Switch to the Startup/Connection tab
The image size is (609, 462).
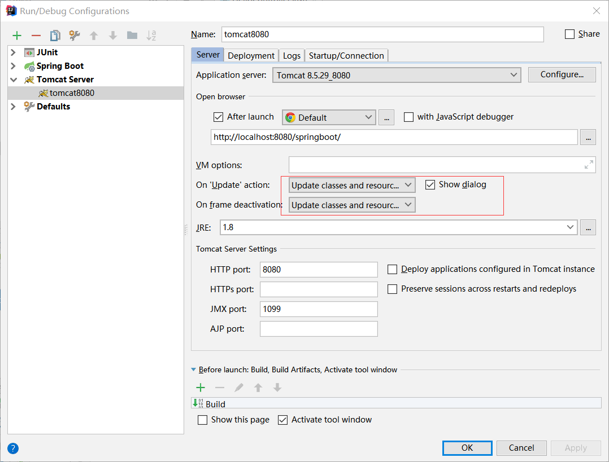click(x=346, y=55)
